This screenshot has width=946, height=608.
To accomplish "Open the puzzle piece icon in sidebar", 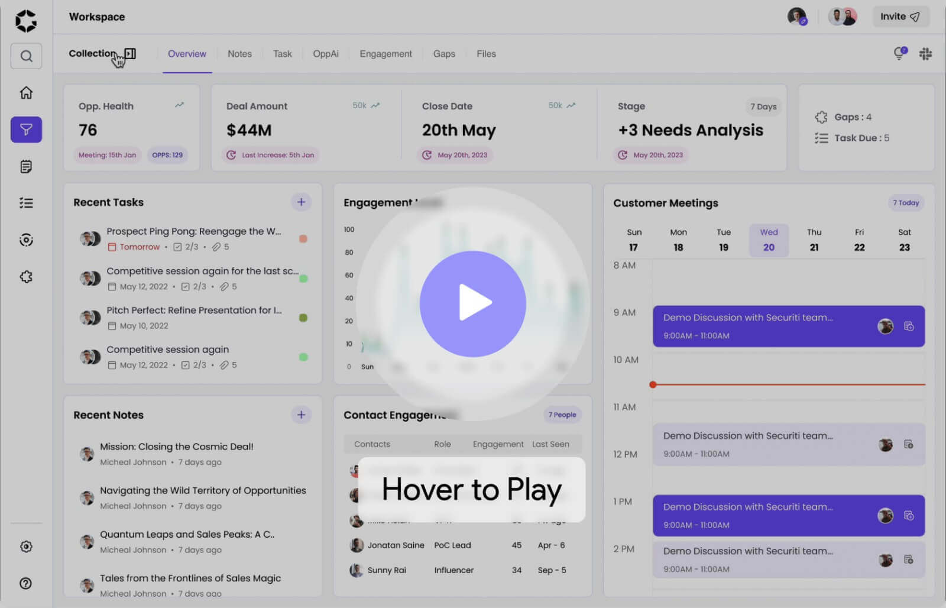I will pos(26,277).
